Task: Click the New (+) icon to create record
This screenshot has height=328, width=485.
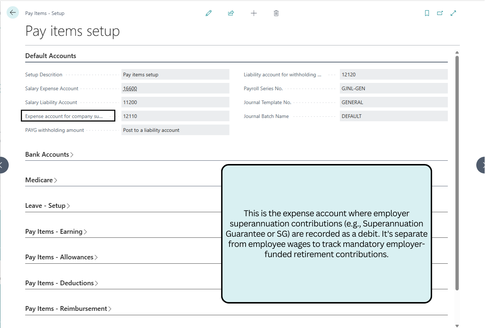Action: tap(254, 13)
